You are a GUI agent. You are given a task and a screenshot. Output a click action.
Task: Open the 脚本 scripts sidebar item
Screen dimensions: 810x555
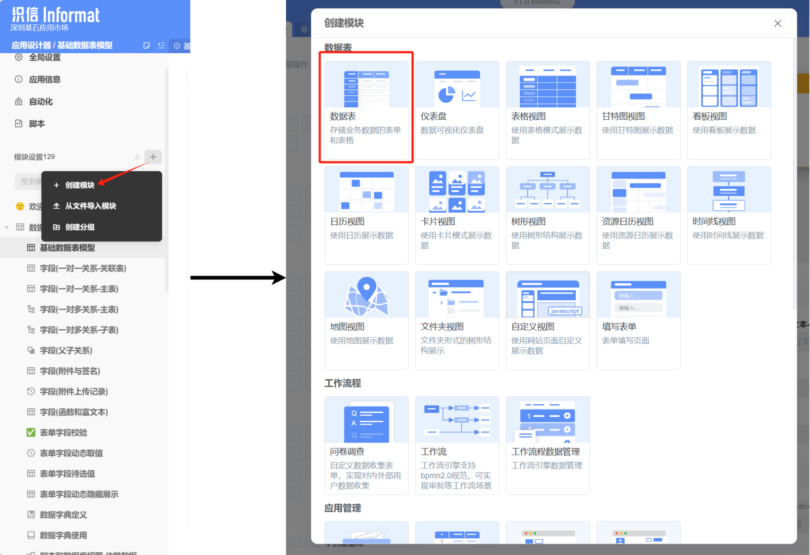tap(37, 123)
